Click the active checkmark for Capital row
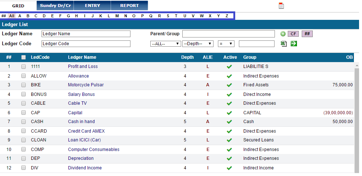Screen dimensions: 362x176 point(229,113)
